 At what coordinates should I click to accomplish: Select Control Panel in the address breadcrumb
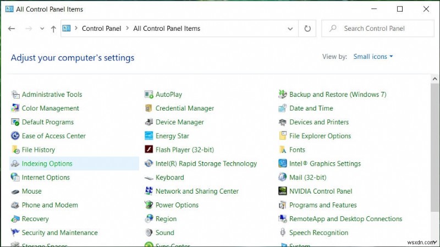pyautogui.click(x=101, y=29)
